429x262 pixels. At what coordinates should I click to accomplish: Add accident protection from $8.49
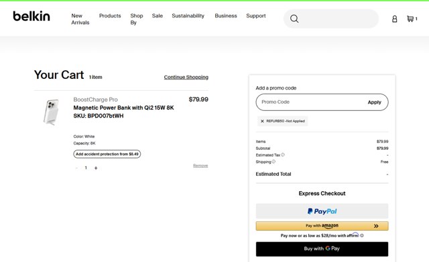point(107,154)
